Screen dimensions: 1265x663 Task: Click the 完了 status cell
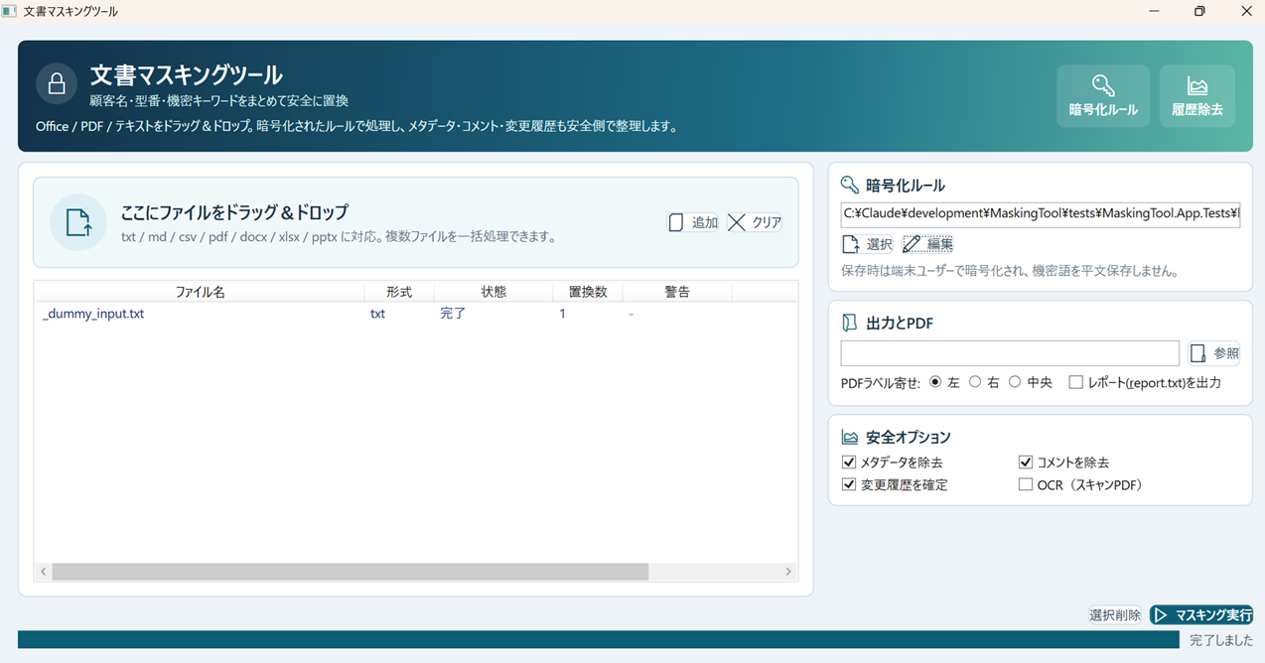453,314
